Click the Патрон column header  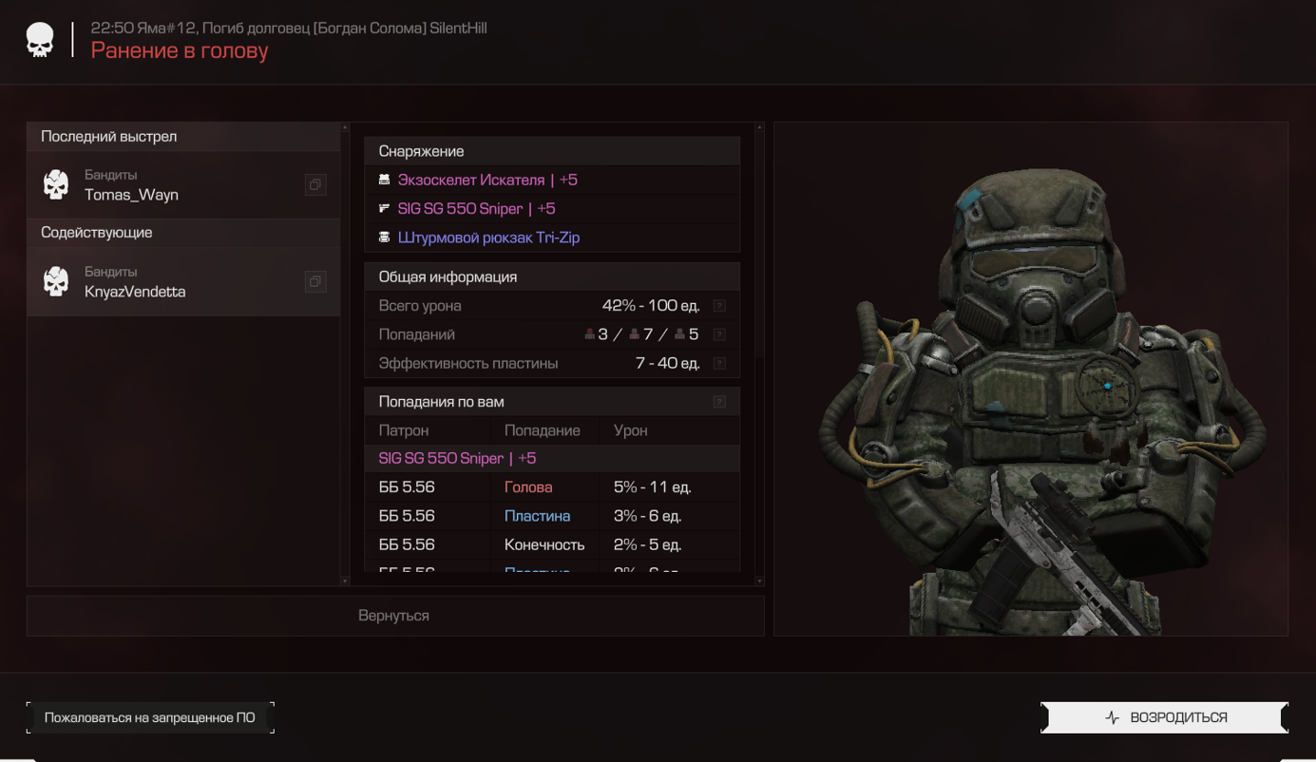[404, 430]
